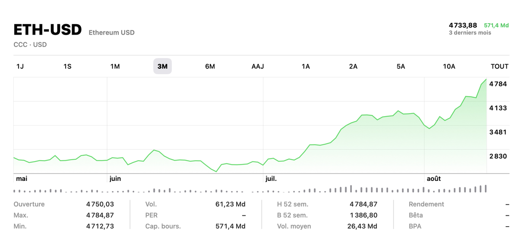Click the Max. value 4784,87
Viewport: 518px width, 240px height.
100,215
